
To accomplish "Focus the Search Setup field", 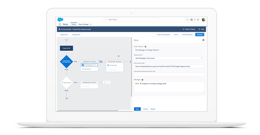I will coord(131,20).
